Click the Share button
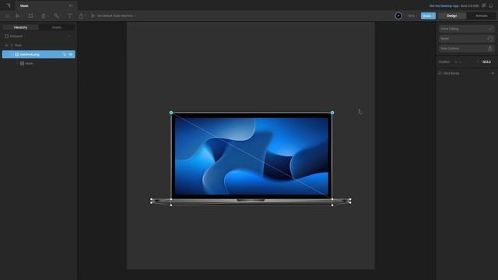This screenshot has height=280, width=498. tap(428, 16)
